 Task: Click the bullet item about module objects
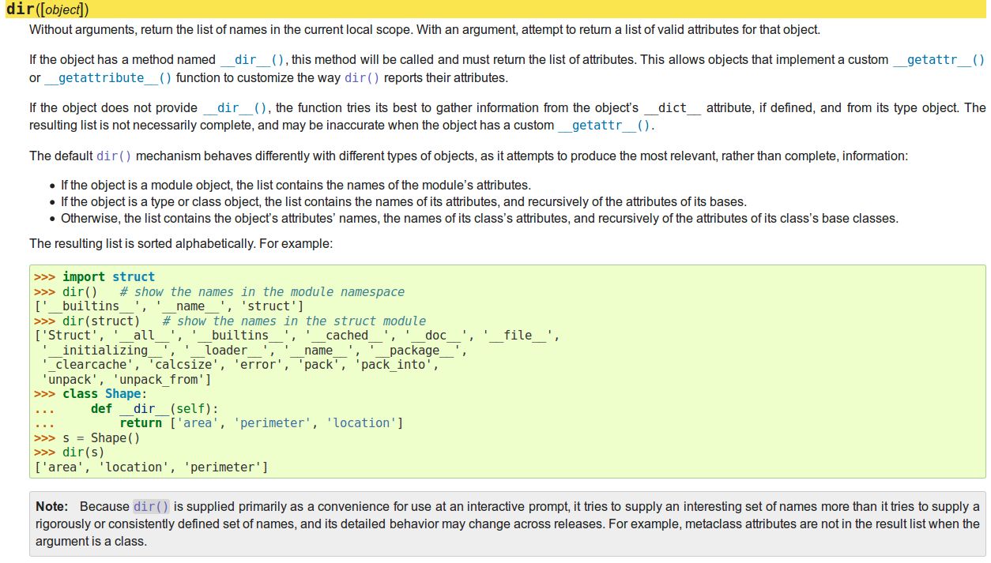(x=295, y=186)
